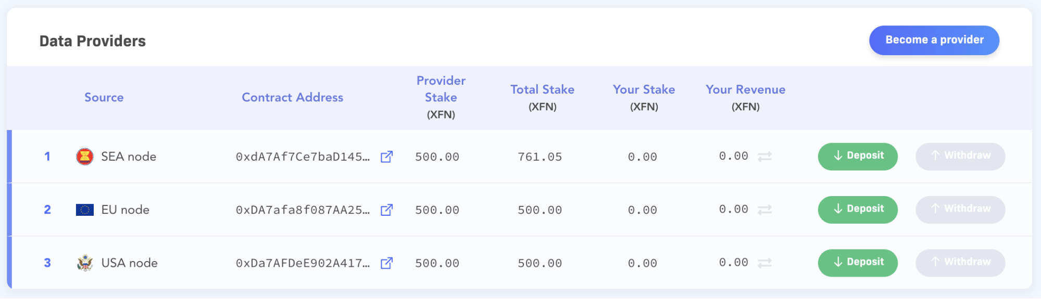This screenshot has width=1041, height=299.
Task: Deposit into the USA node
Action: [858, 263]
